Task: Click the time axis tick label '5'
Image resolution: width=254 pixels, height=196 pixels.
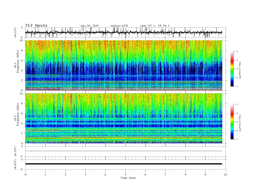Action: point(125,175)
